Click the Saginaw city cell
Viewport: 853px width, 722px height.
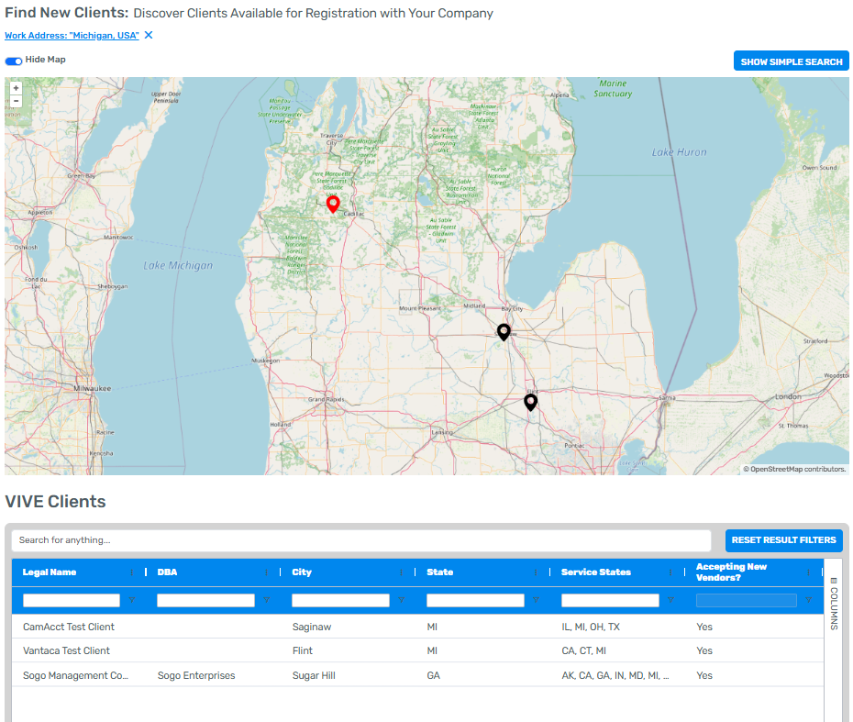coord(312,627)
